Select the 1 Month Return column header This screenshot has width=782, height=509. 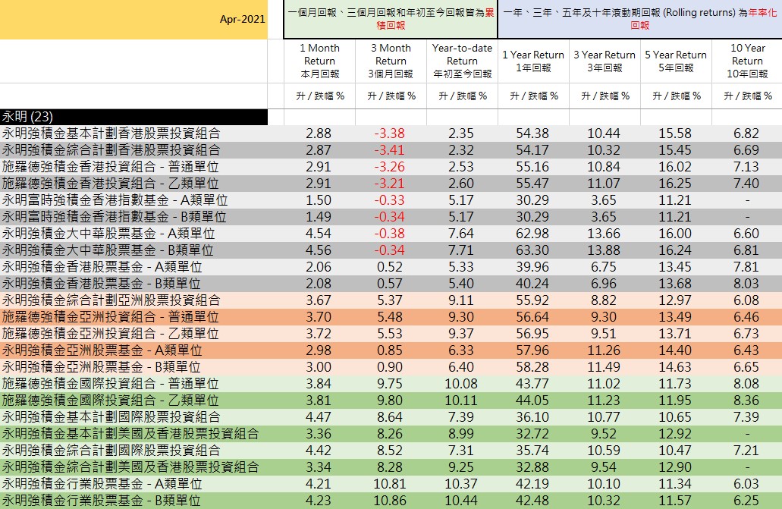click(319, 61)
